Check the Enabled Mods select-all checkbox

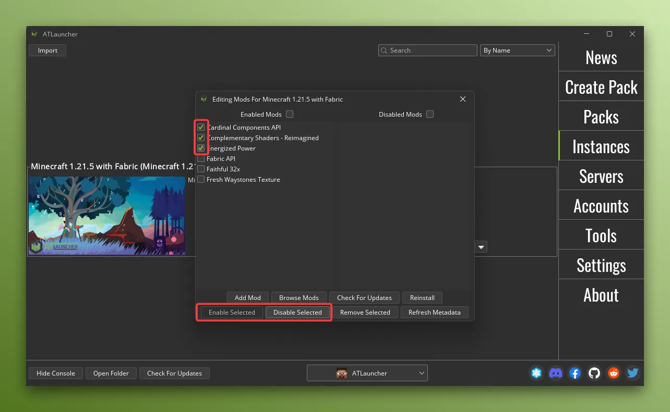click(x=290, y=114)
